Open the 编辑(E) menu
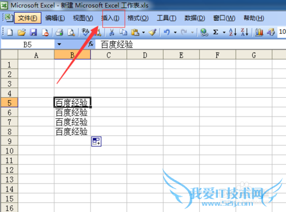The width and height of the screenshot is (286, 212). [x=55, y=18]
